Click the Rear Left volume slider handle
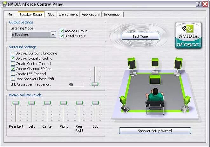This screenshot has width=210, height=147. point(16,103)
